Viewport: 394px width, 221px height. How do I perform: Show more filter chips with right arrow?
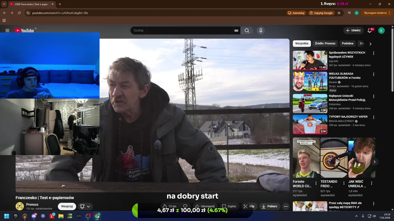coord(370,44)
